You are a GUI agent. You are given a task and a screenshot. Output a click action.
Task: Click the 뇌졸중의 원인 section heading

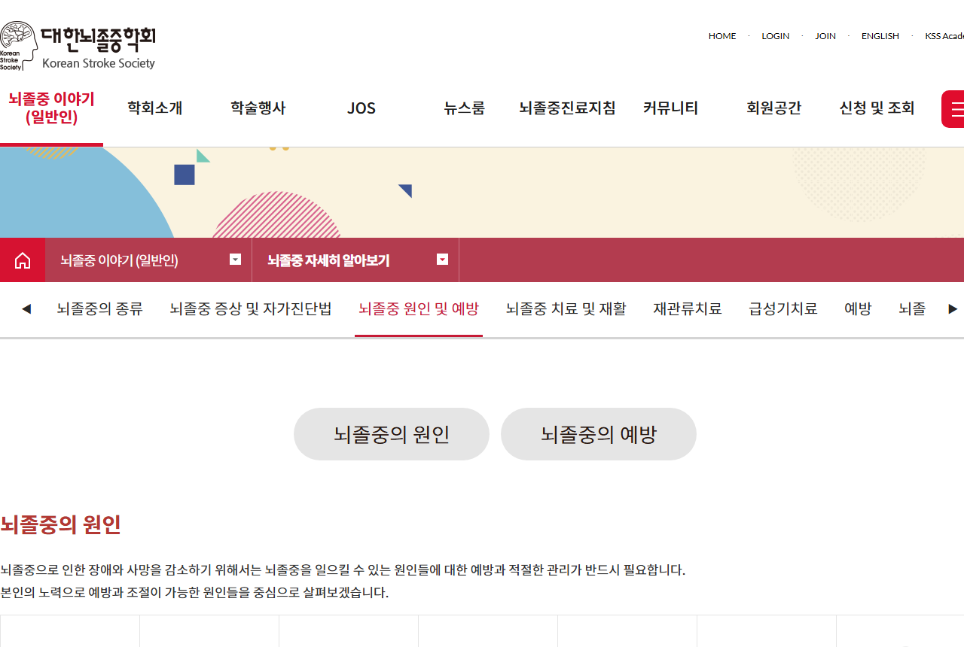click(x=60, y=524)
